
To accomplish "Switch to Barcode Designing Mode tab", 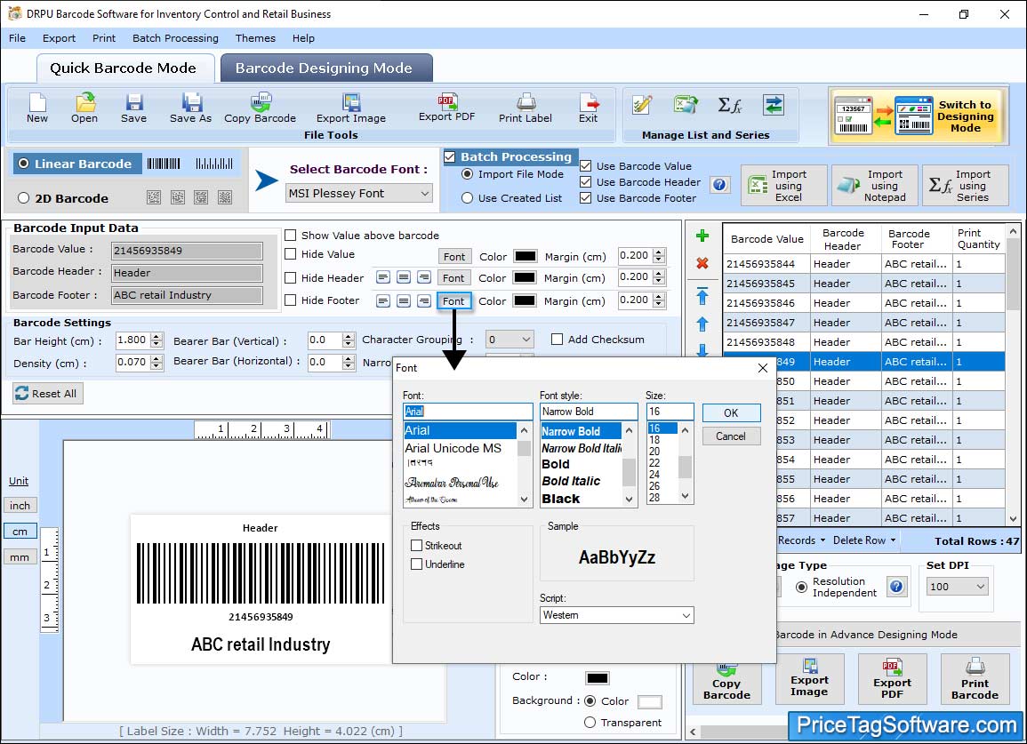I will (326, 68).
